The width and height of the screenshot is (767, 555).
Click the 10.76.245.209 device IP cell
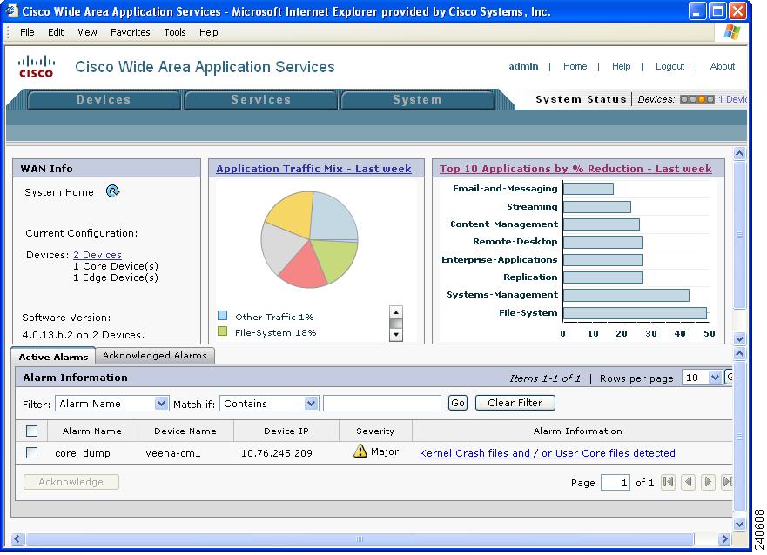tap(277, 453)
